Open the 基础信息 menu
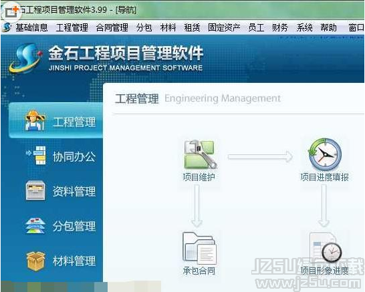Viewport: 365px width, 292px height. pyautogui.click(x=31, y=27)
